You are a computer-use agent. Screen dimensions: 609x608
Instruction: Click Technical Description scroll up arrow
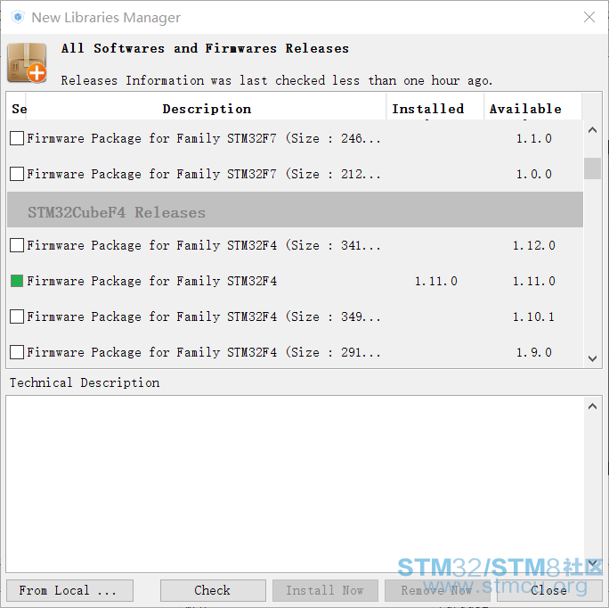point(592,407)
